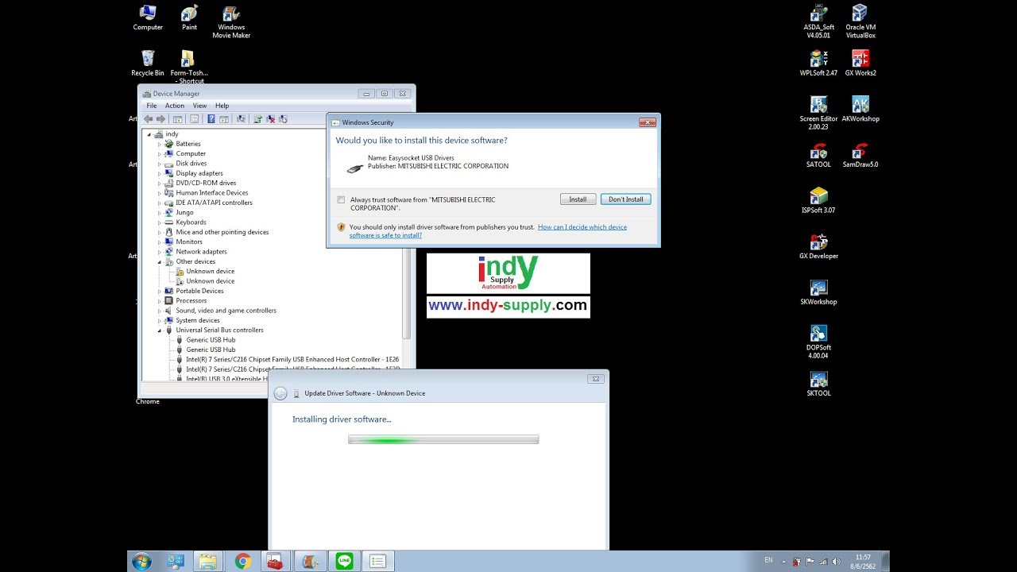
Task: Click red toolbox icon in taskbar
Action: point(276,561)
